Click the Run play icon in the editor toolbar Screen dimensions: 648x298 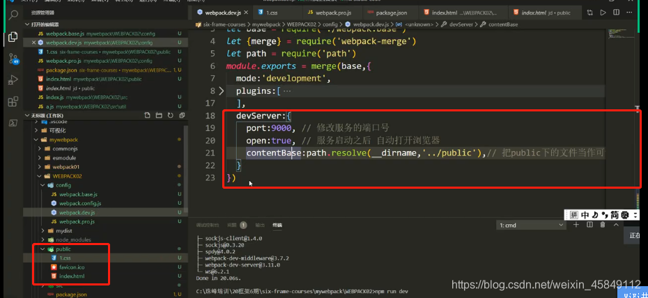pyautogui.click(x=603, y=13)
